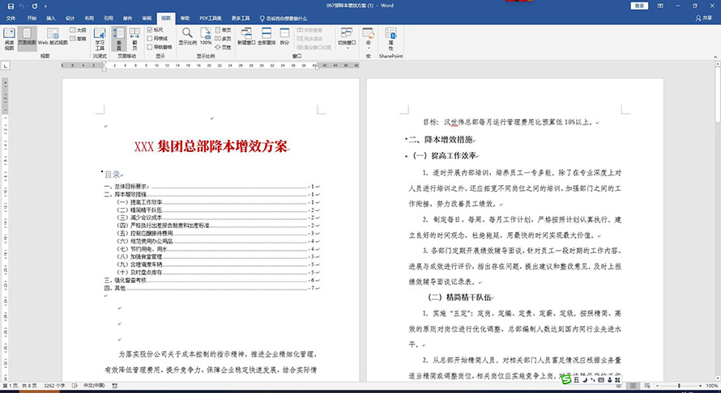
Task: Switch to the Layout tab (布局)
Action: tap(89, 19)
